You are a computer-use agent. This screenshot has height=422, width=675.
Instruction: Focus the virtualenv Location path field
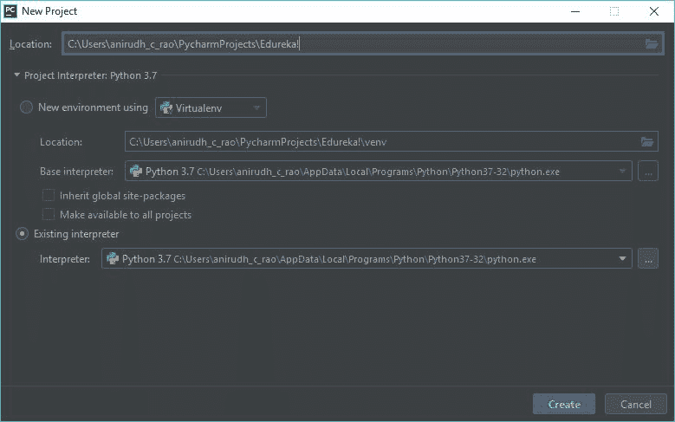pos(392,141)
